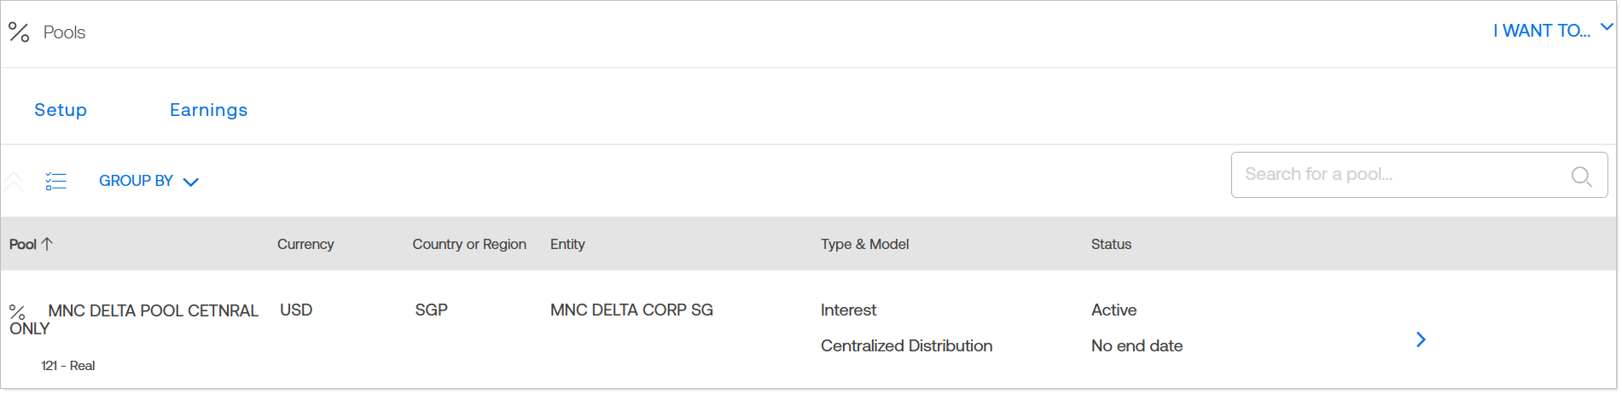Image resolution: width=1622 pixels, height=394 pixels.
Task: Select the MNC DELTA CORP SG entity cell
Action: (631, 310)
